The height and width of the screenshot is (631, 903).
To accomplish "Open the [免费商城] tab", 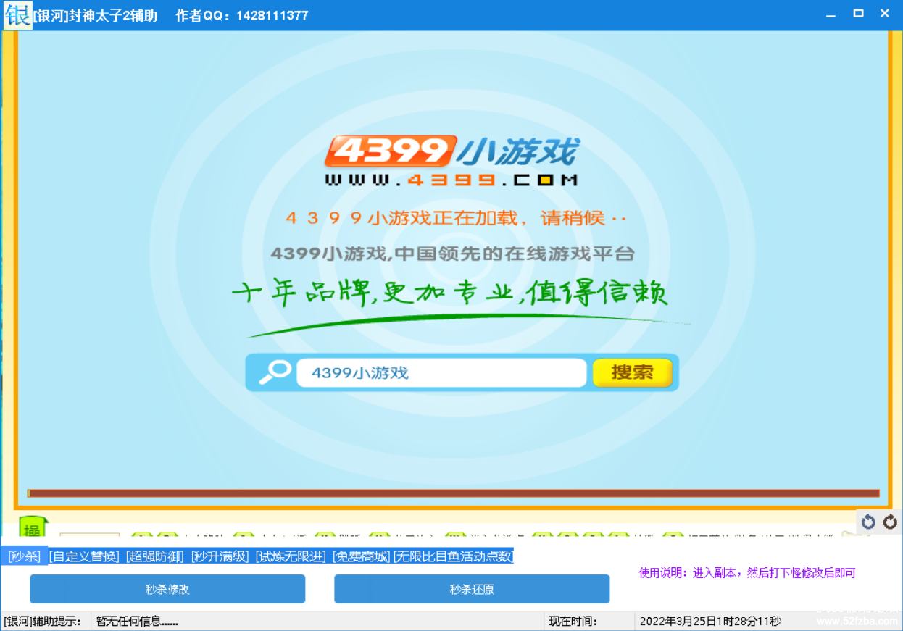I will [361, 556].
